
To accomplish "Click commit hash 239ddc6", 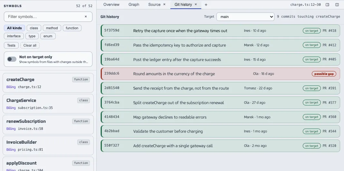I will 112,74.
